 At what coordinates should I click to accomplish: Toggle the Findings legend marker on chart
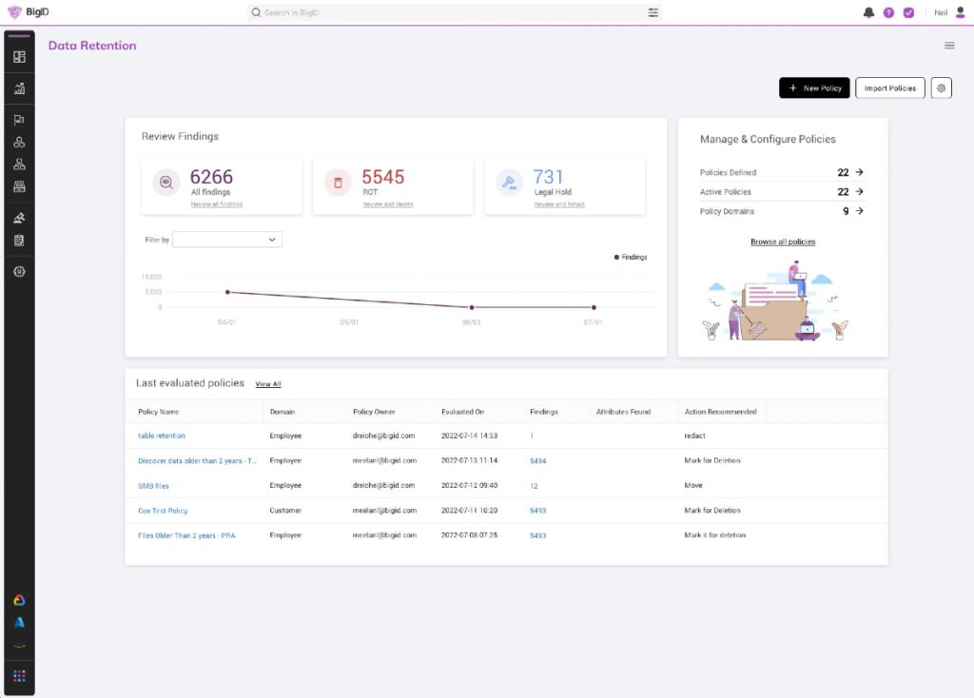617,258
